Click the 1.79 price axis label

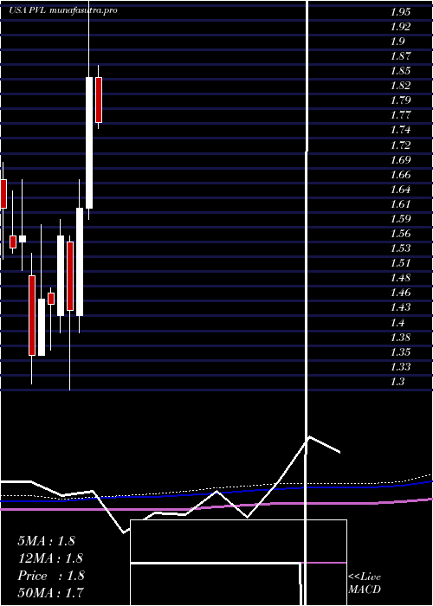(400, 100)
